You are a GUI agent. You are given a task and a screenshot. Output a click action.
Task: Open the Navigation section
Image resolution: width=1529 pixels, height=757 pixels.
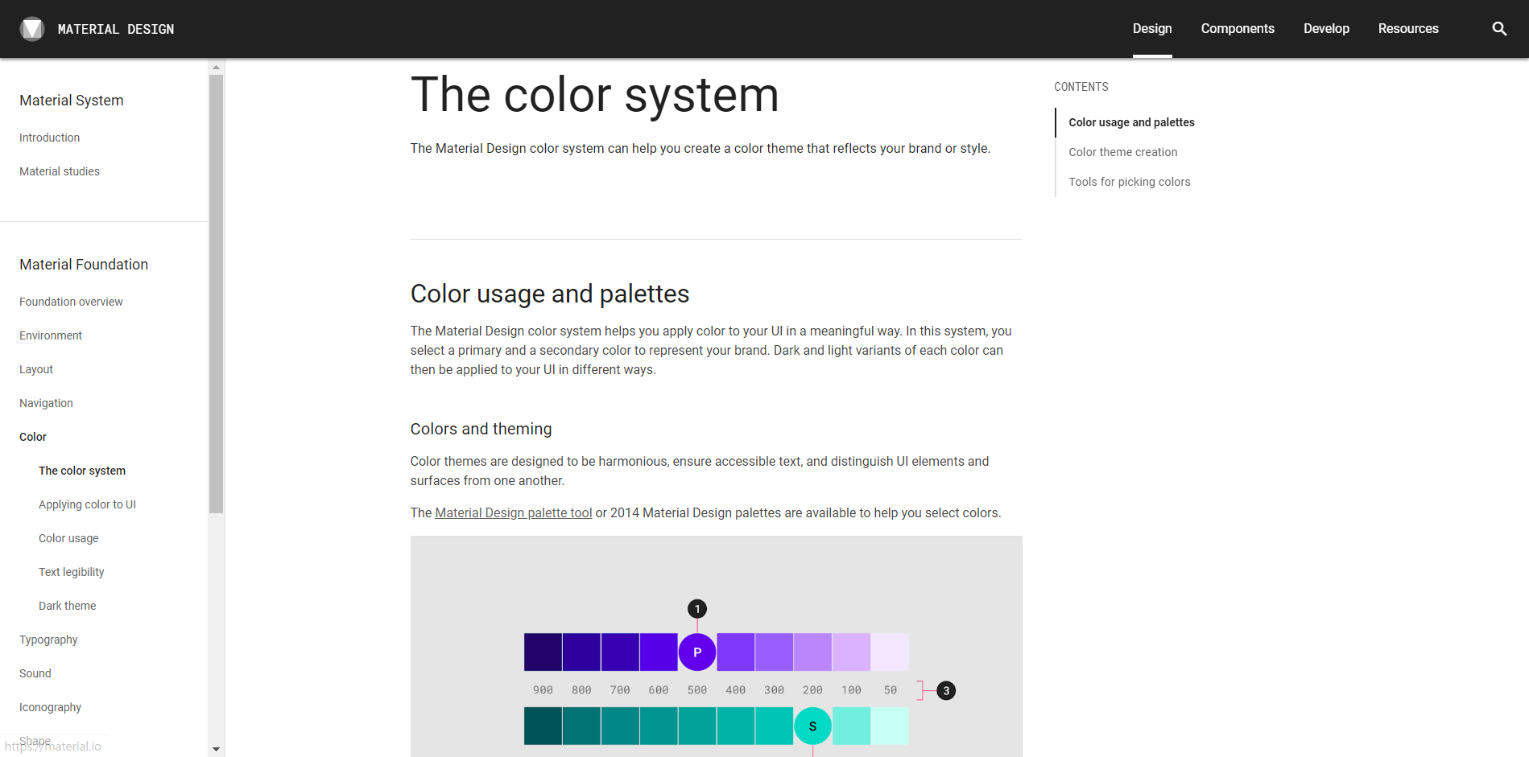46,403
